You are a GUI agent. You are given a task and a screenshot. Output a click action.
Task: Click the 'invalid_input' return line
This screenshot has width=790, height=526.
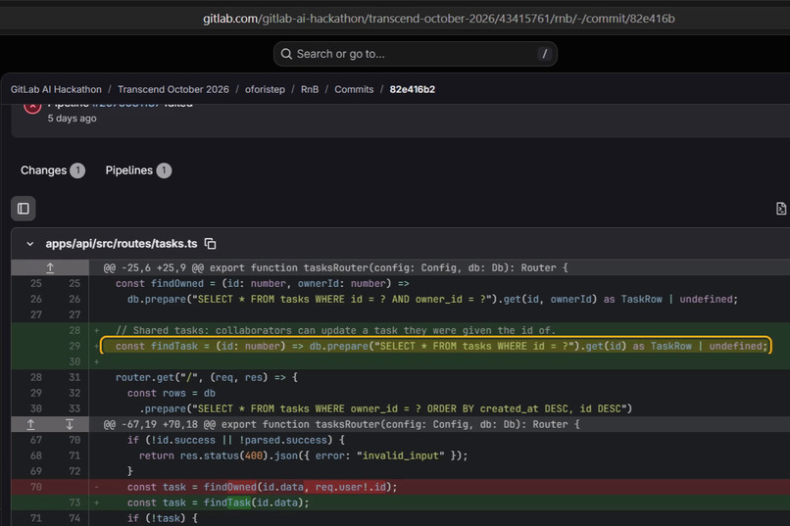[303, 455]
